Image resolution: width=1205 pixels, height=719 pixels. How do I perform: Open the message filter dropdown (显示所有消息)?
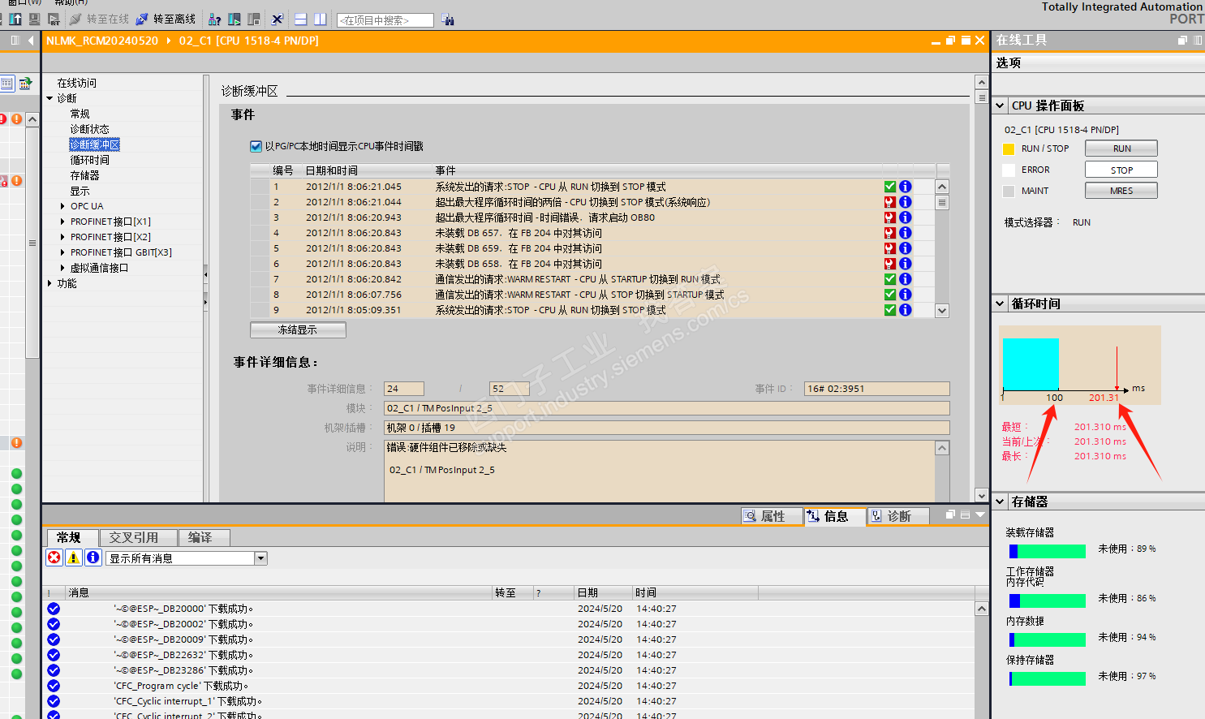261,558
